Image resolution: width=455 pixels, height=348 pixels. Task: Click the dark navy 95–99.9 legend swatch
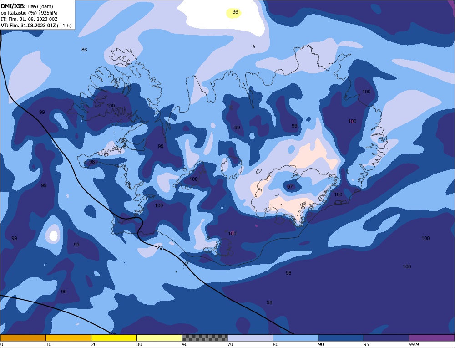(386, 338)
